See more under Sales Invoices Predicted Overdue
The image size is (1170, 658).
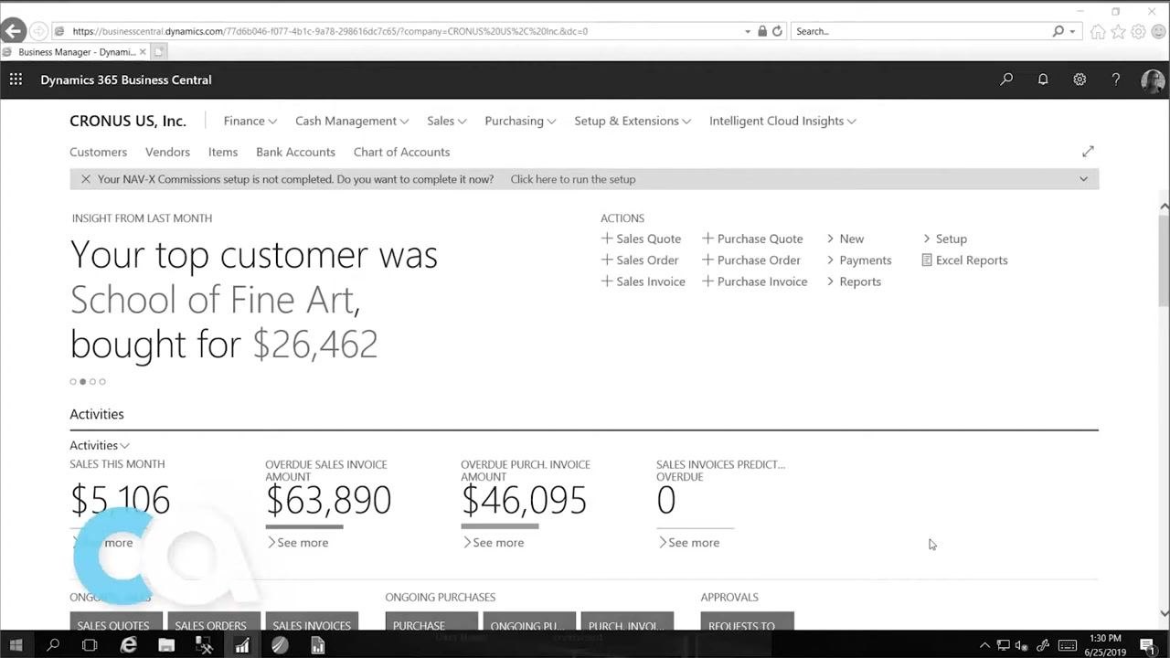point(688,543)
